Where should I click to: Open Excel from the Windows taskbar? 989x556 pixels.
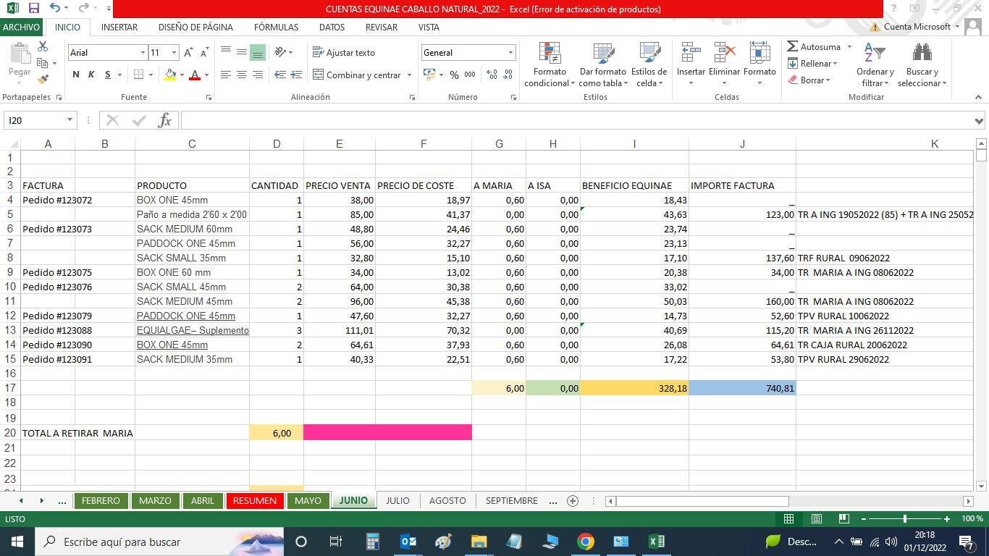[656, 541]
